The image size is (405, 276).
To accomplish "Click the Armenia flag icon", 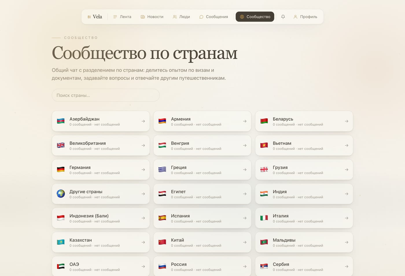I will [x=162, y=121].
